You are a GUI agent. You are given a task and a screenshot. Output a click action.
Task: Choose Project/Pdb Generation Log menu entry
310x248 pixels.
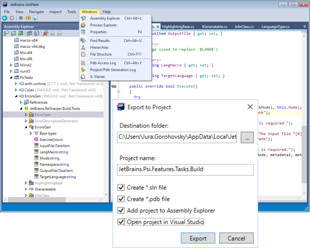point(115,70)
